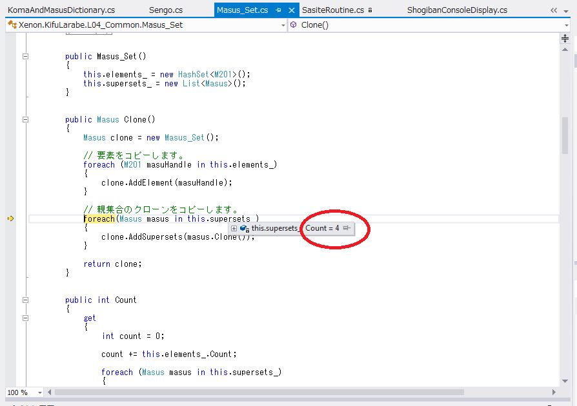Click the horizontal scrollbar right arrow
577x406 pixels.
[554, 392]
